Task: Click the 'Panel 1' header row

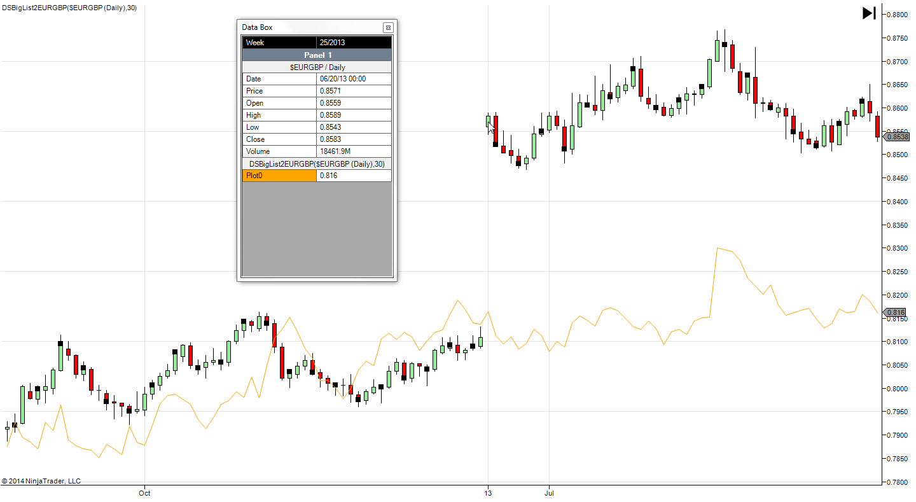Action: coord(317,55)
